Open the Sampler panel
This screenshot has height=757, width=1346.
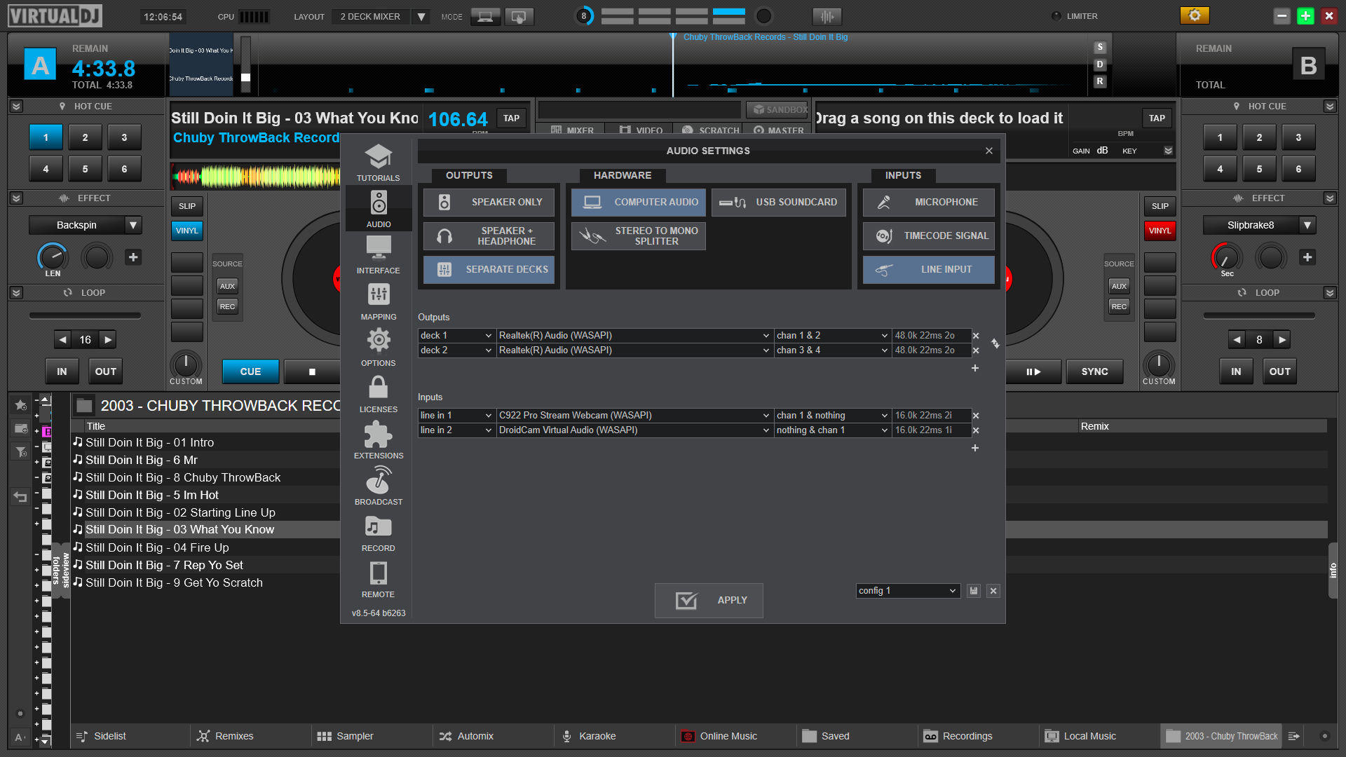346,736
